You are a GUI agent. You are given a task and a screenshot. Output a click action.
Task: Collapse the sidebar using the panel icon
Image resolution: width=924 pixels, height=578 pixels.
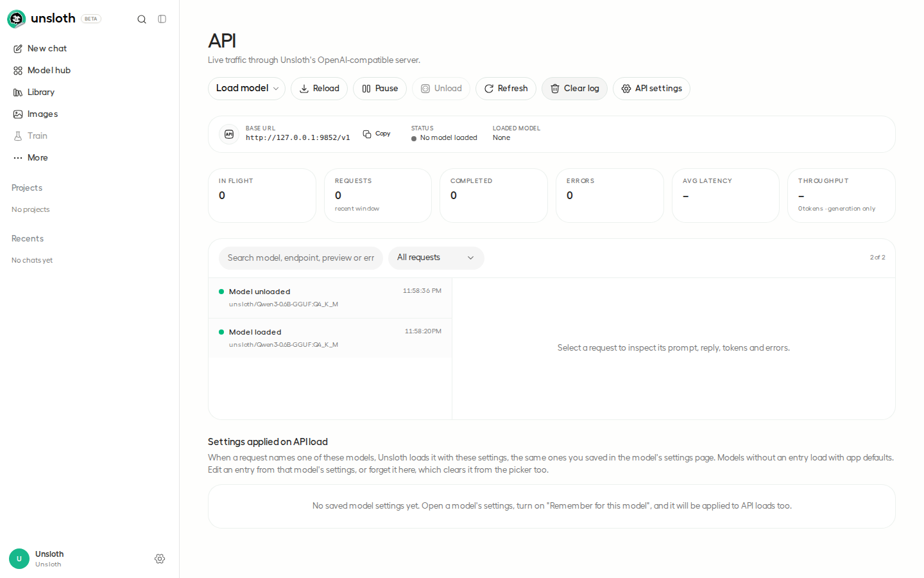(162, 19)
